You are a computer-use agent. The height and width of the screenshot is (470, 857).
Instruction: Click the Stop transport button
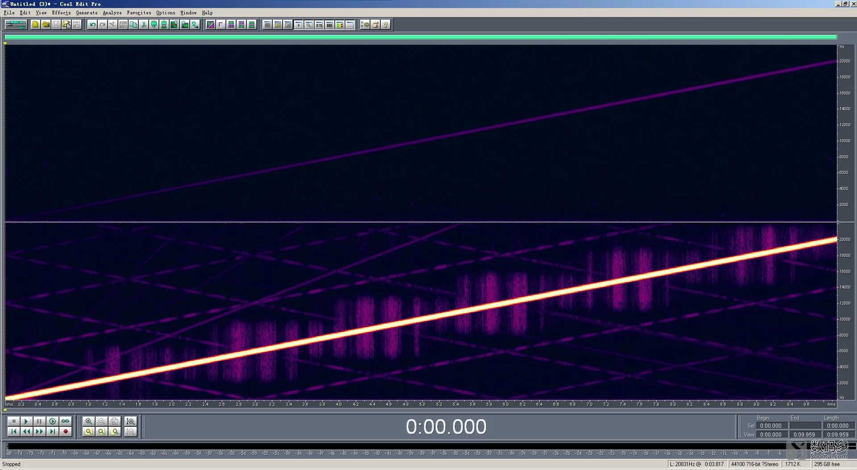point(13,421)
